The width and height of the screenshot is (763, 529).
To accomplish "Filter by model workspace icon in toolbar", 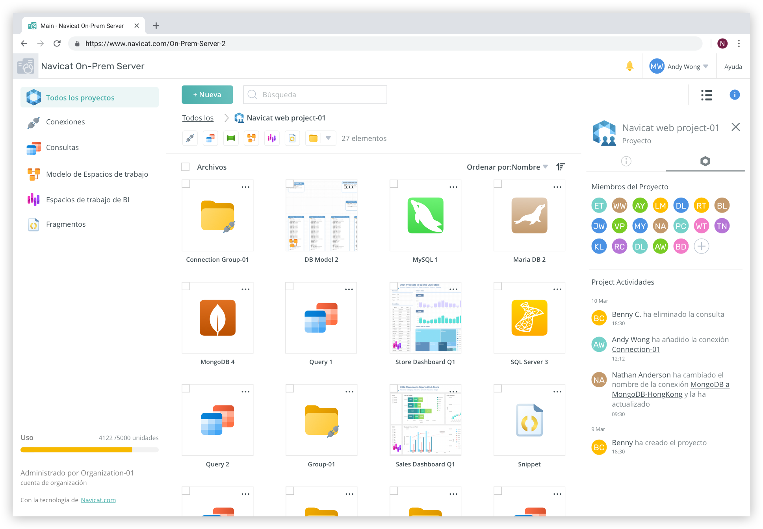I will [251, 138].
